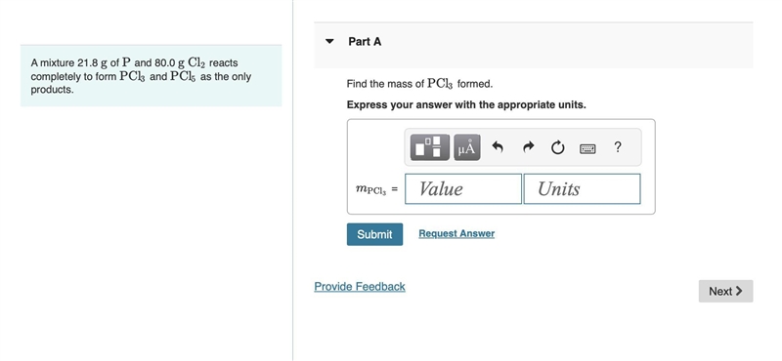This screenshot has width=782, height=361.
Task: Show keyboard shortcuts via keyboard icon
Action: tap(587, 148)
